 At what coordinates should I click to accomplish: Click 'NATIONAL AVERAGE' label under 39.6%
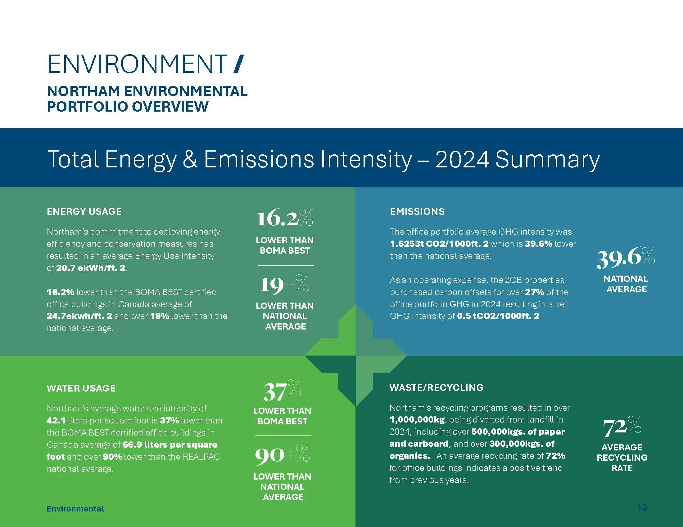(x=626, y=284)
